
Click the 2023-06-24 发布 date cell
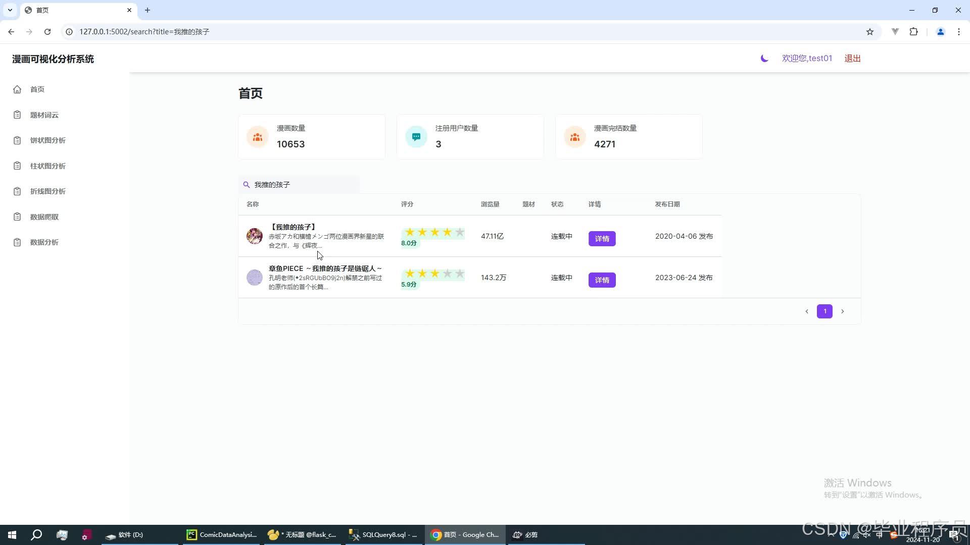(x=684, y=278)
